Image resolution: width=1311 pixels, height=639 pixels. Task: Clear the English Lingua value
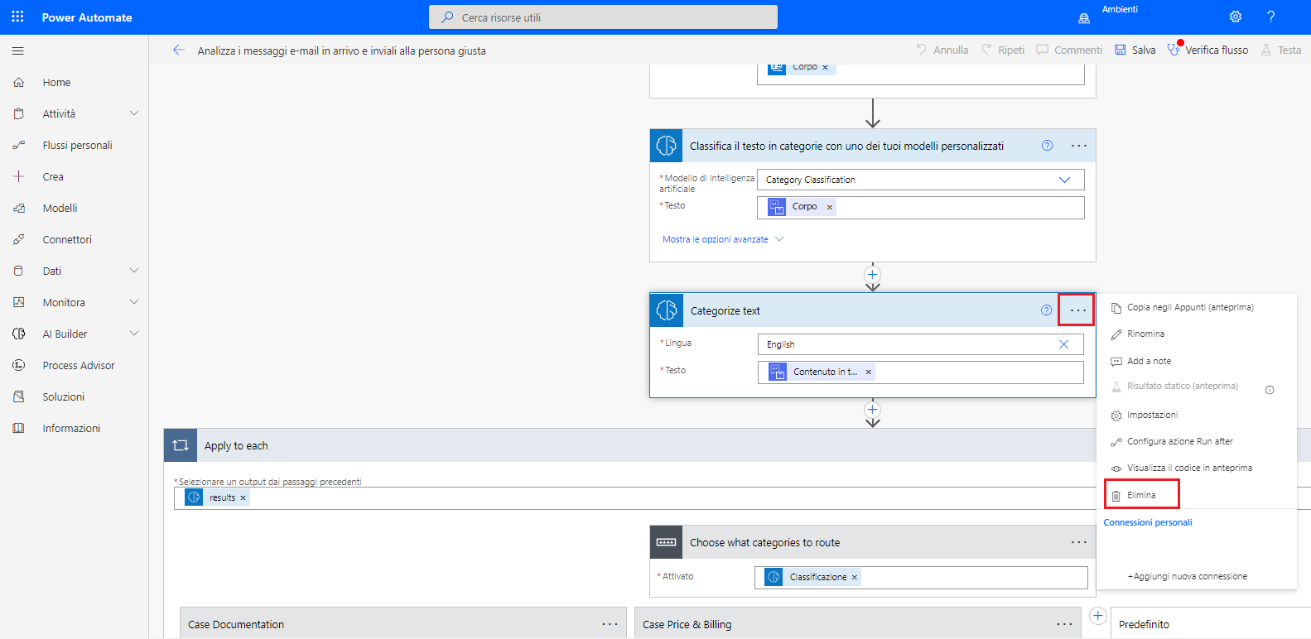pos(1064,344)
